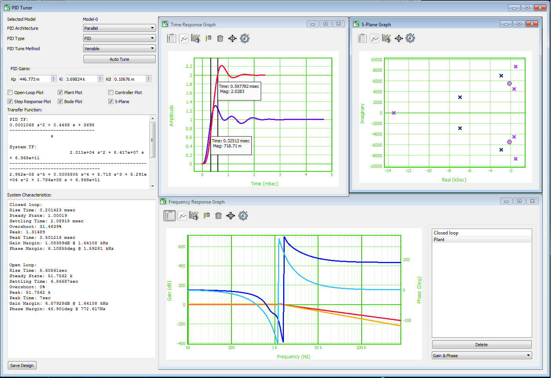The image size is (551, 378).
Task: Click the Save Design button
Action: pyautogui.click(x=22, y=365)
